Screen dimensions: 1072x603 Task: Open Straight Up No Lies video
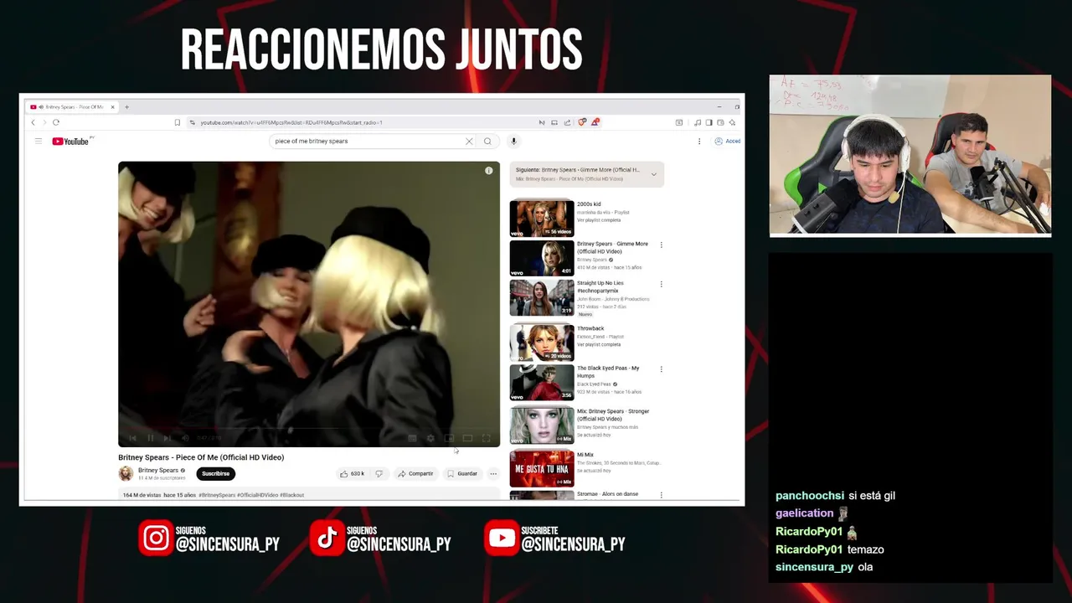542,298
